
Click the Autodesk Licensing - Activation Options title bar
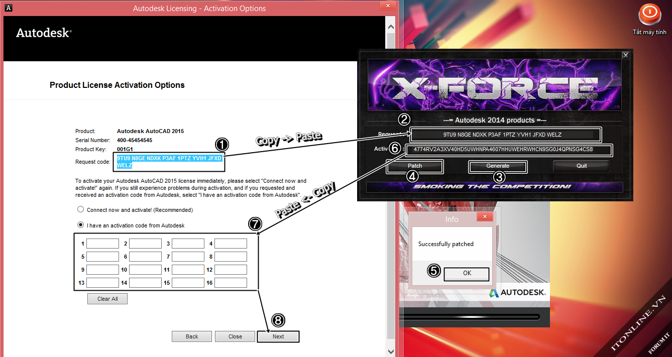(199, 8)
